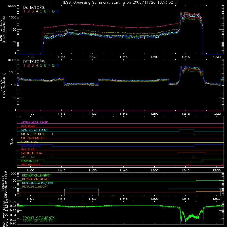
Task: Click the AAZ_FLAG label
Action: (28, 157)
